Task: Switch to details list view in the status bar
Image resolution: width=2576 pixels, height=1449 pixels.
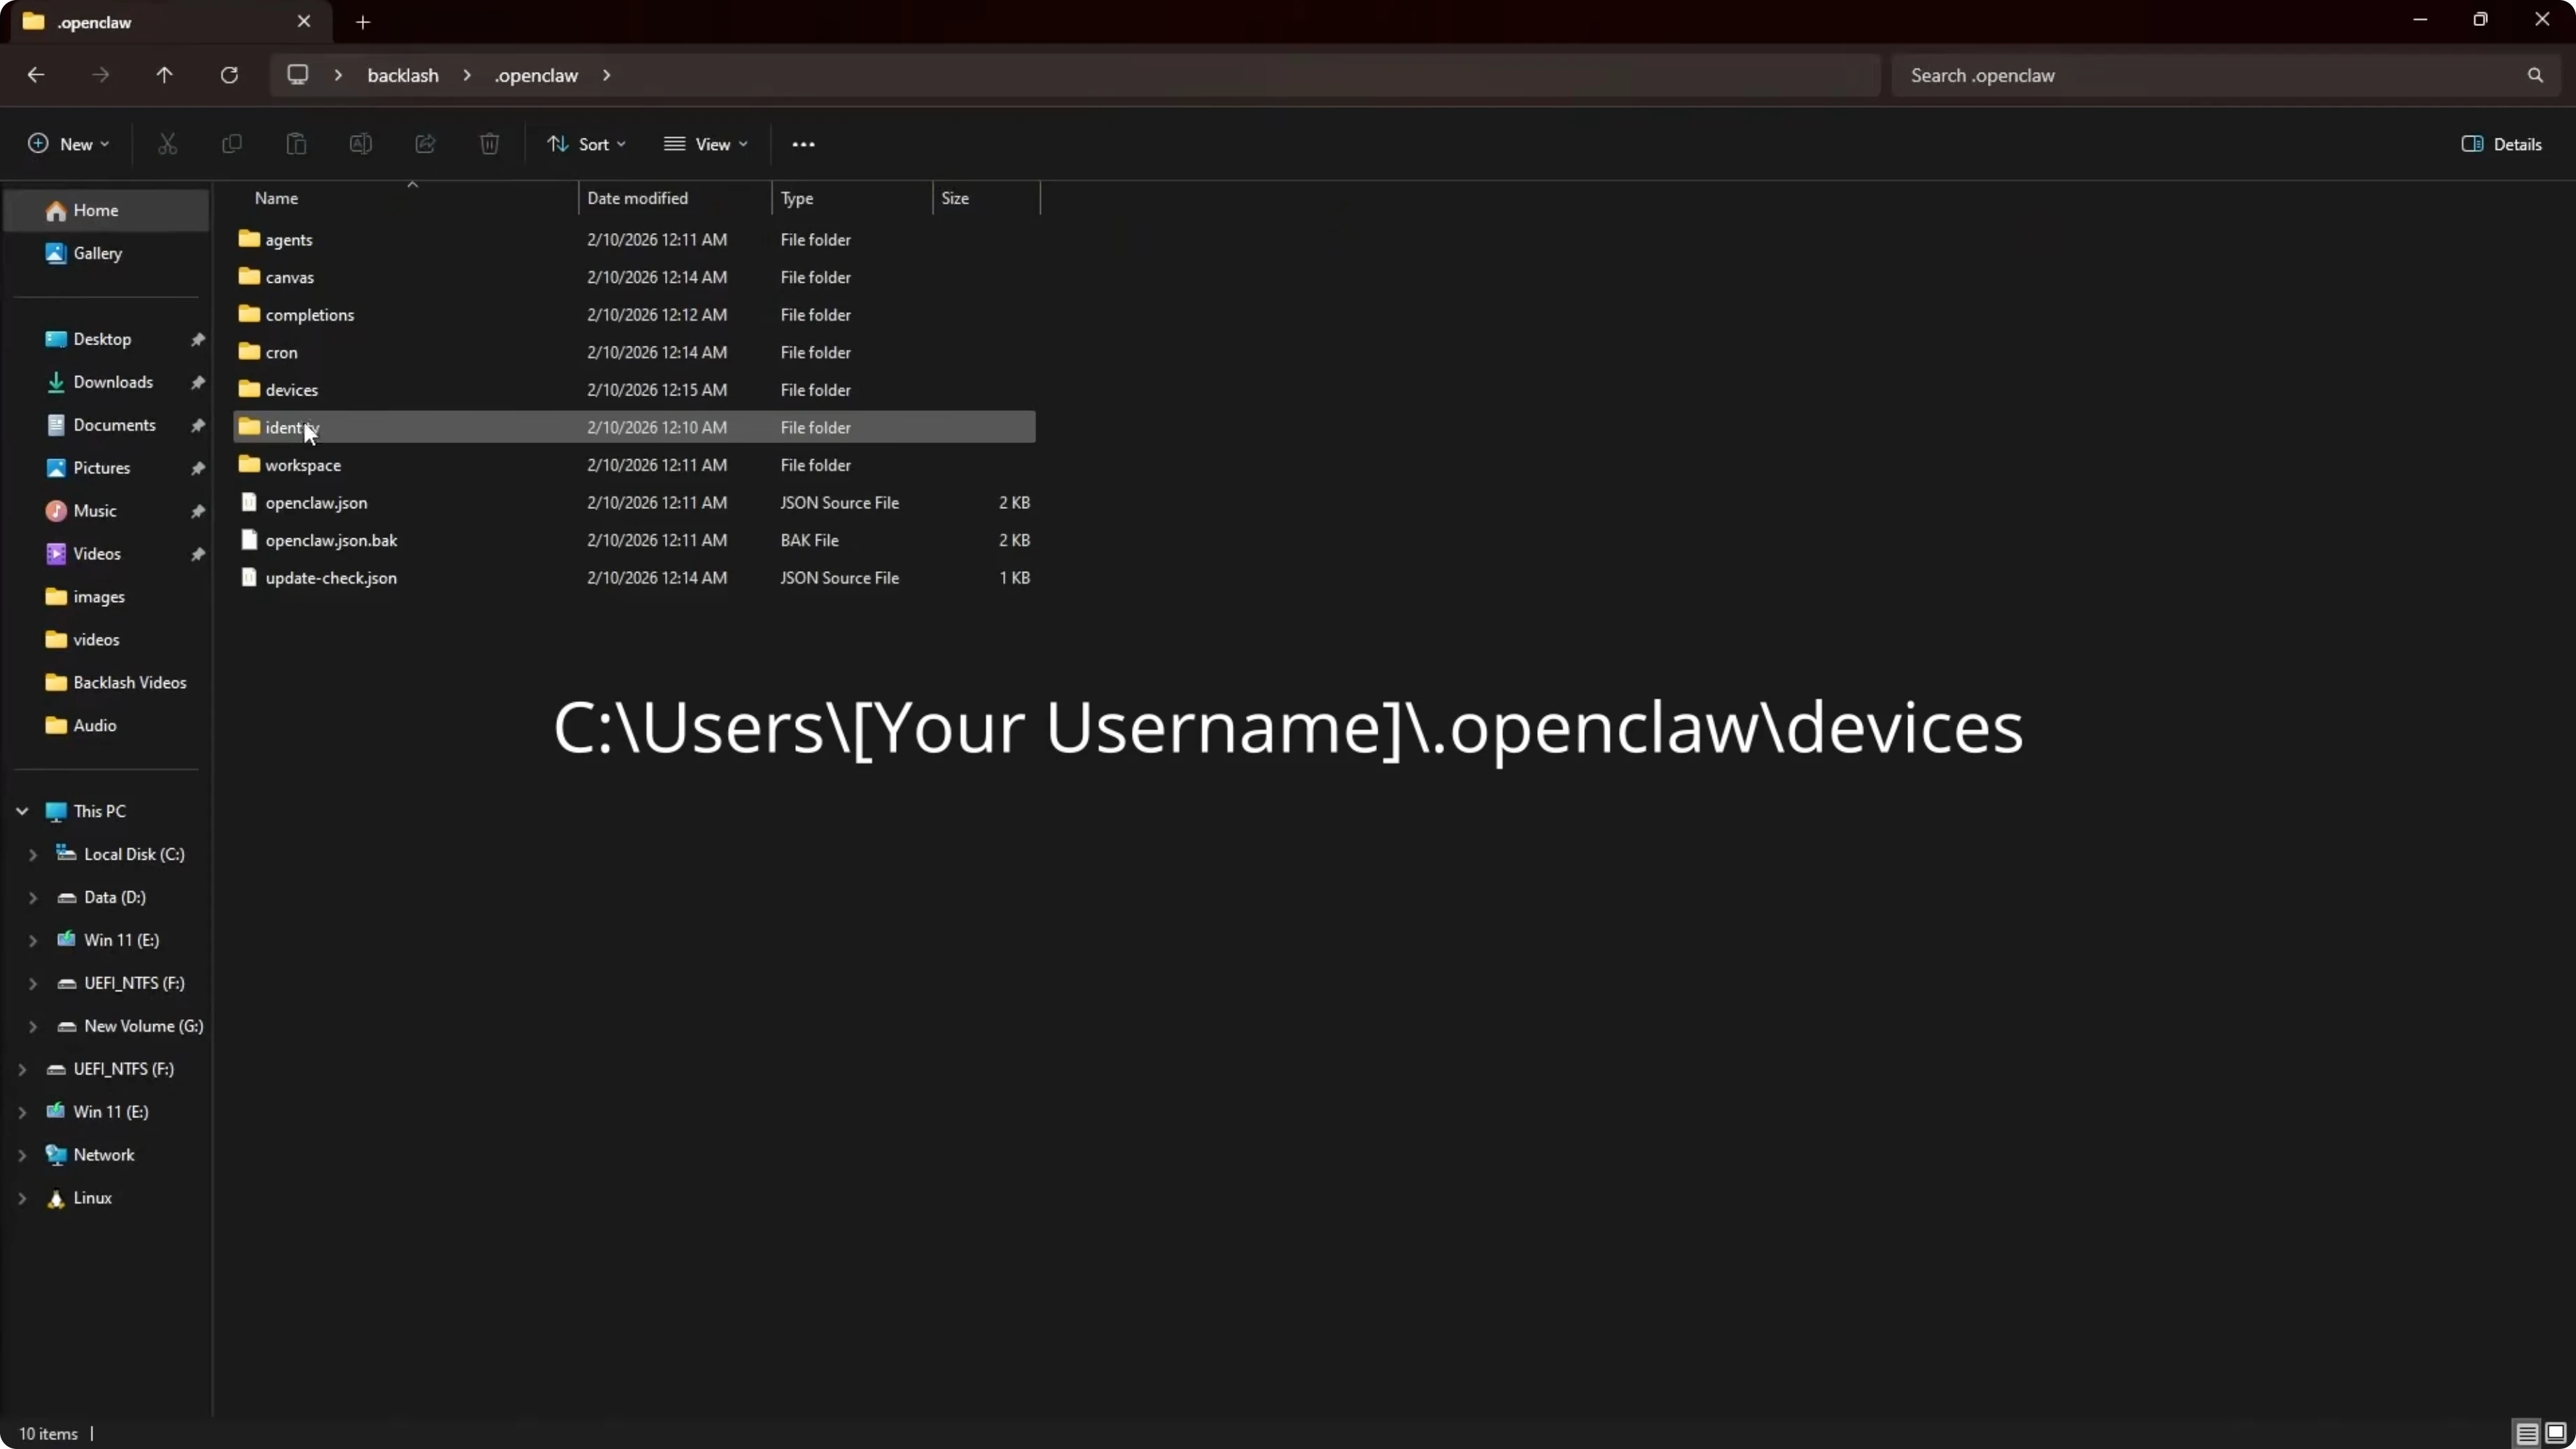Action: coord(2526,1433)
